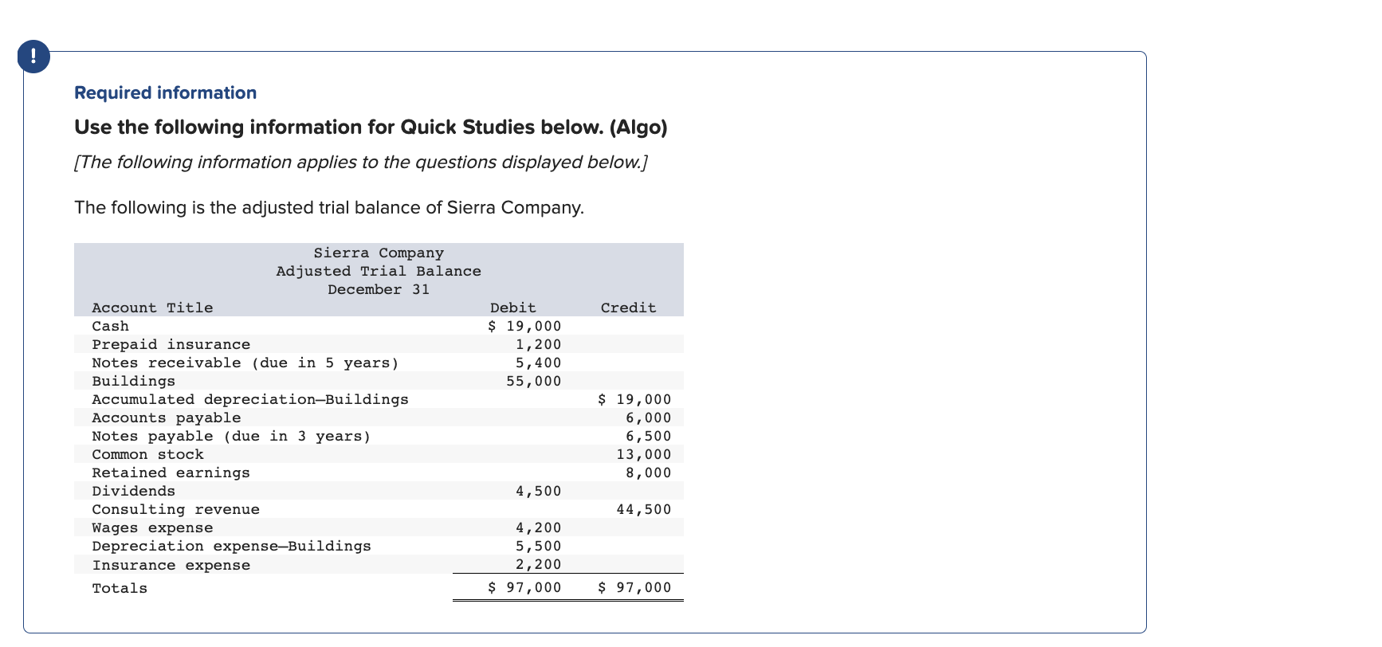Click 'Use the following information for Quick Studies' heading
Image resolution: width=1382 pixels, height=647 pixels.
pyautogui.click(x=371, y=127)
